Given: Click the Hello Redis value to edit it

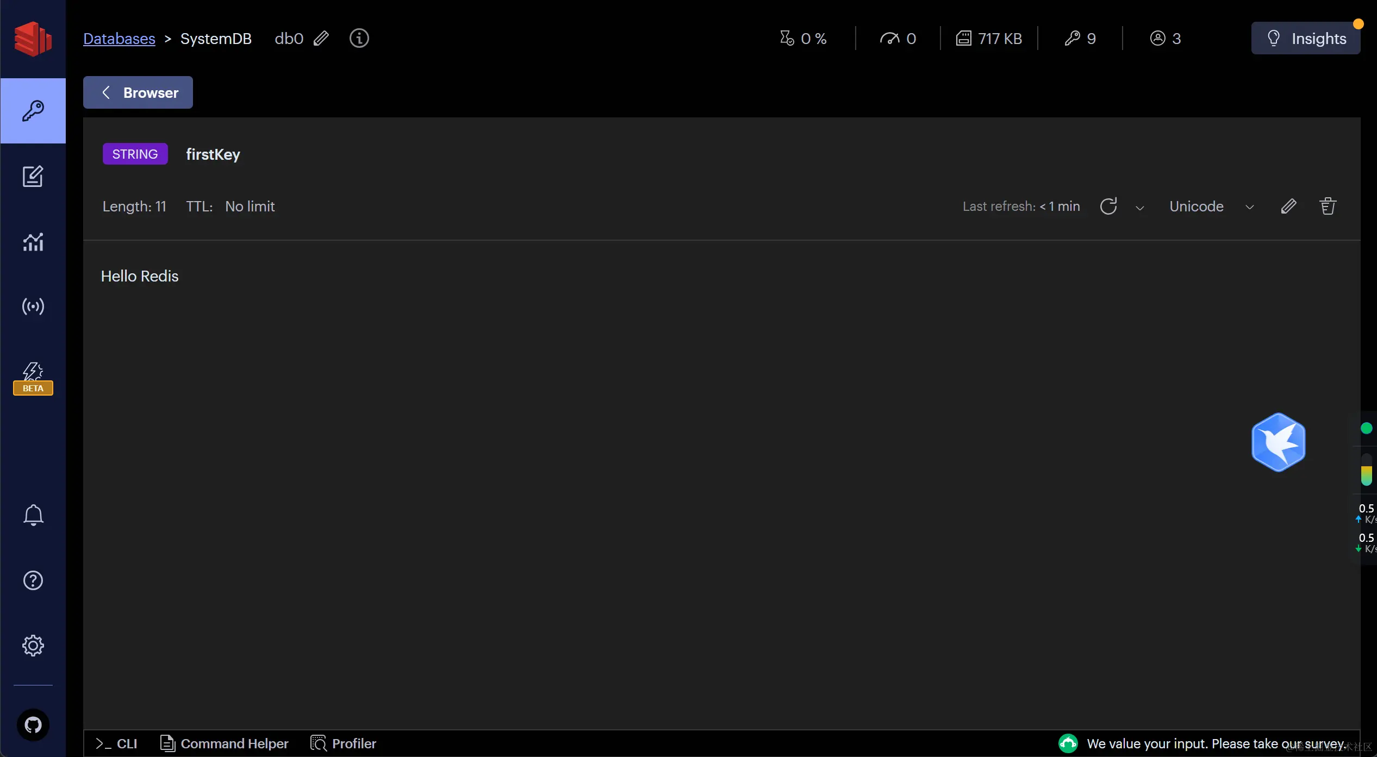Looking at the screenshot, I should click(139, 276).
